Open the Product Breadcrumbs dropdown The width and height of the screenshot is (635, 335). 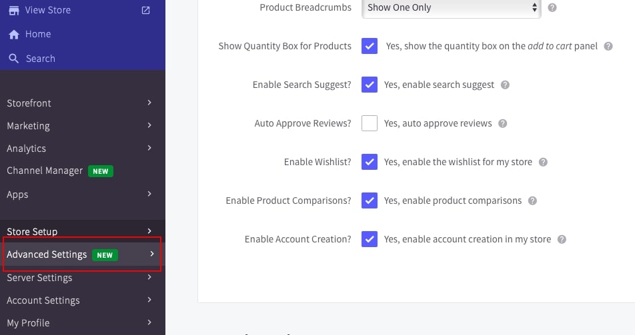[452, 8]
